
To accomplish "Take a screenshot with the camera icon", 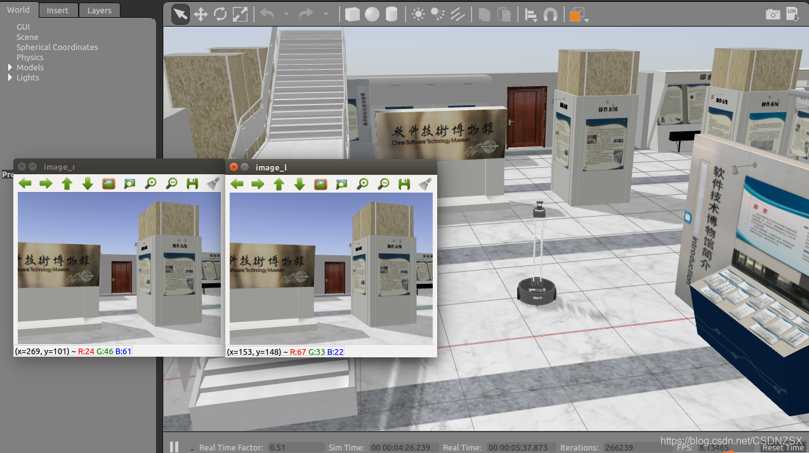I will click(773, 14).
